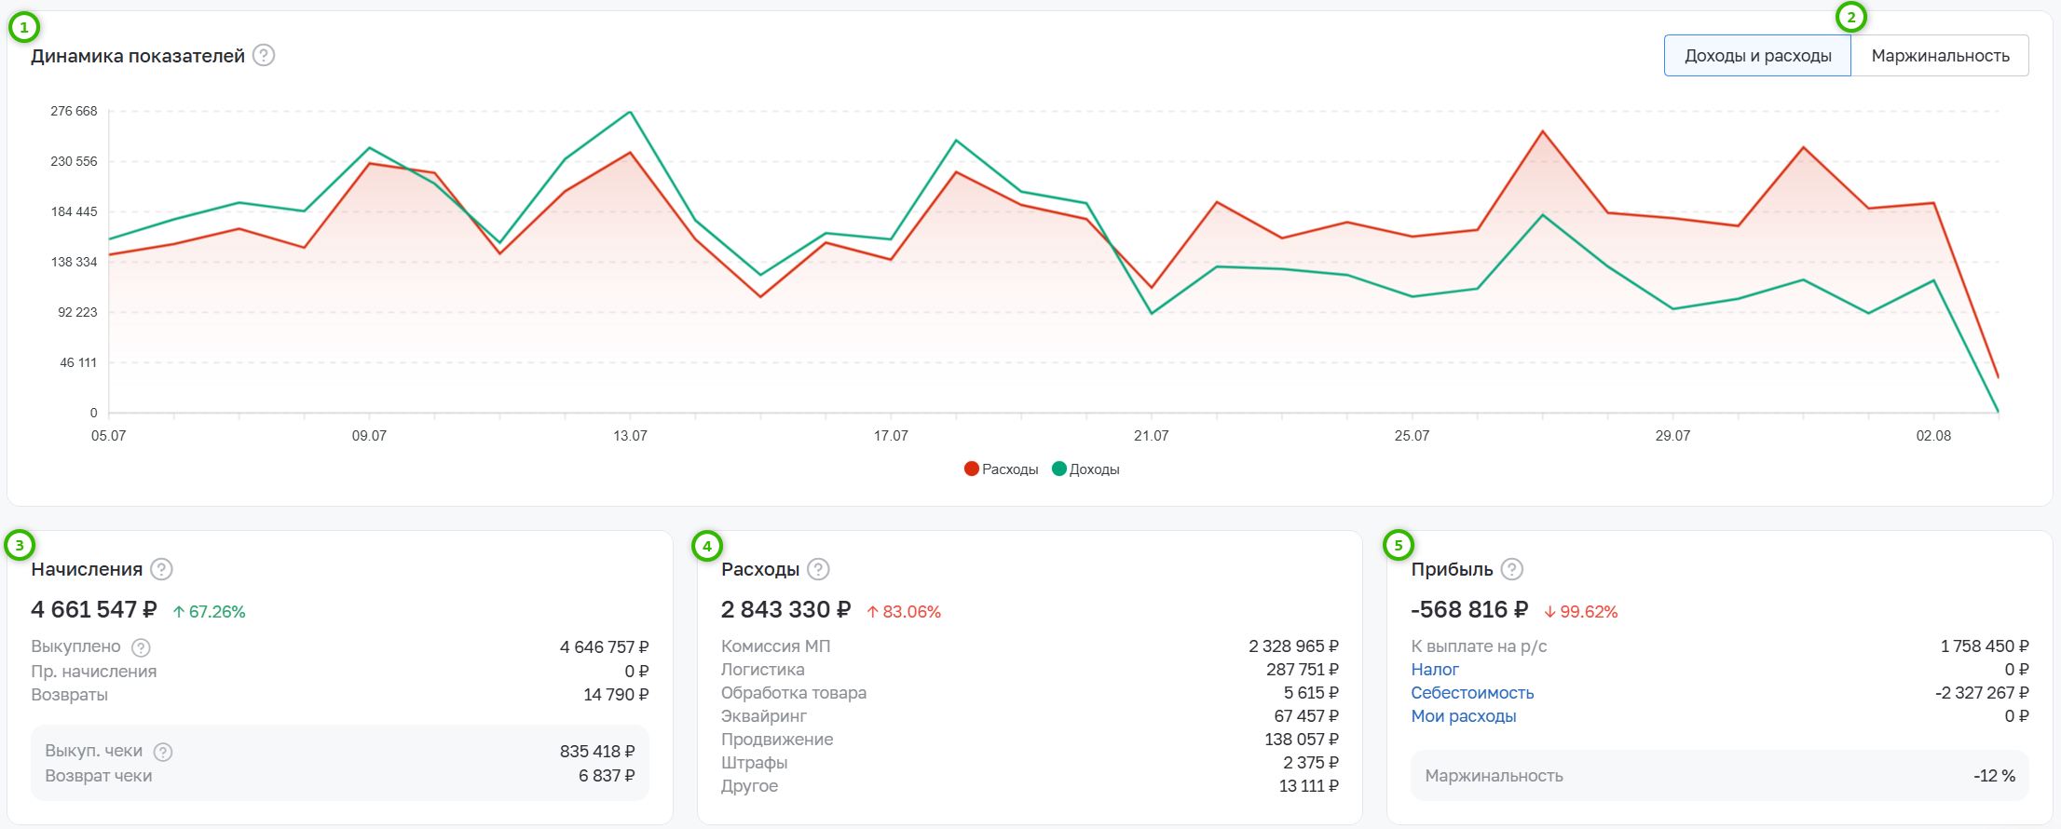Click info icon beside Выкуплено
This screenshot has width=2061, height=829.
[x=141, y=647]
